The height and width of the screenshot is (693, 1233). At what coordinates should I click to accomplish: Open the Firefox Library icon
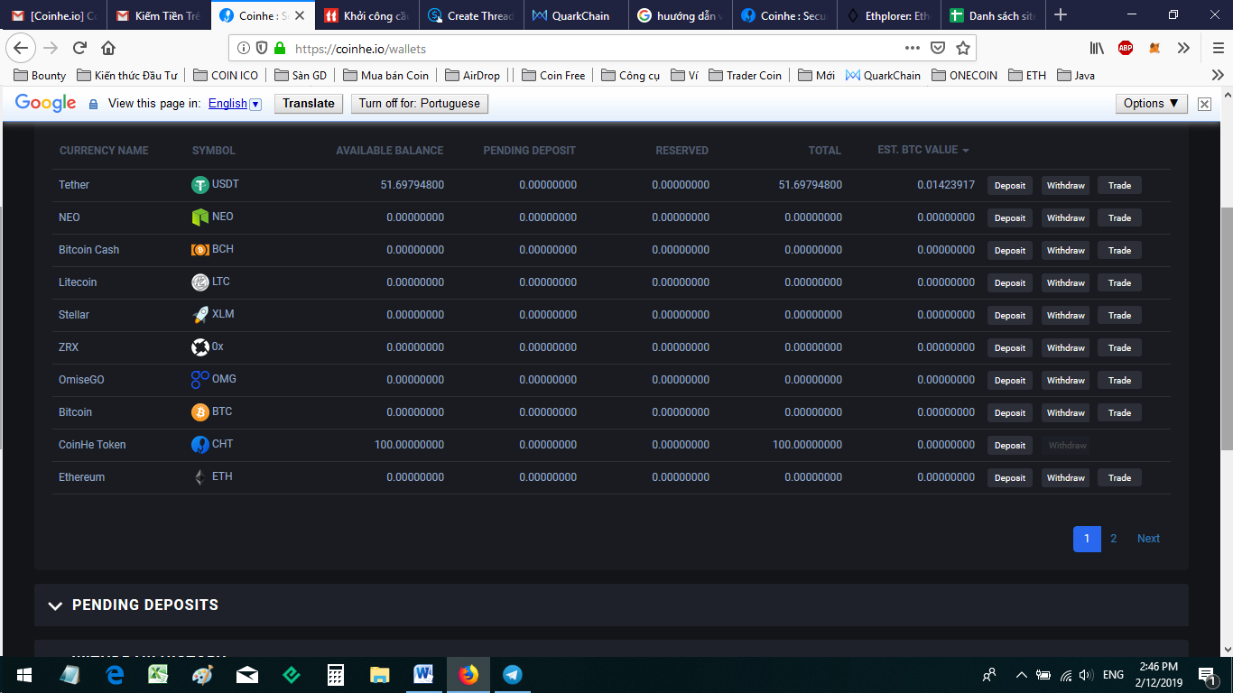coord(1097,48)
